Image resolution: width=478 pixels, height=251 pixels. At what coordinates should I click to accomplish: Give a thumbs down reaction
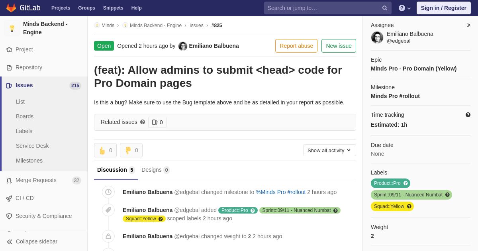click(x=131, y=150)
